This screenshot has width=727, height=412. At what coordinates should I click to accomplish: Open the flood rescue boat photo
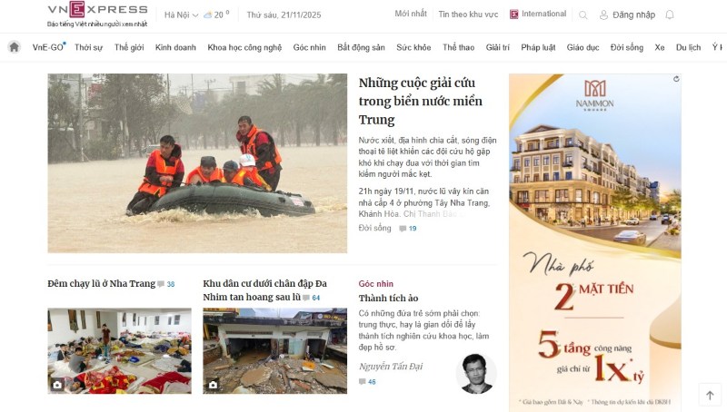[197, 163]
